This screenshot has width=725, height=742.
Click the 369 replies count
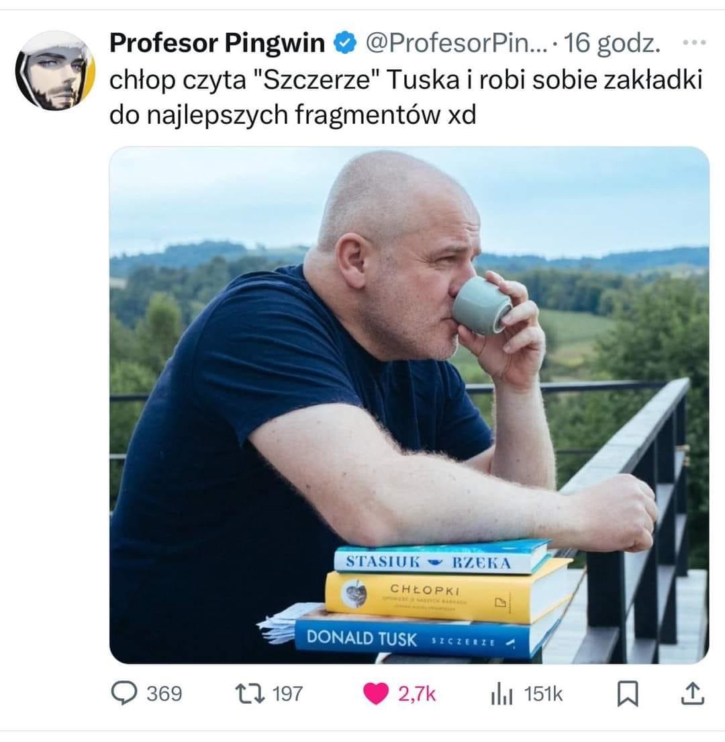pyautogui.click(x=164, y=694)
